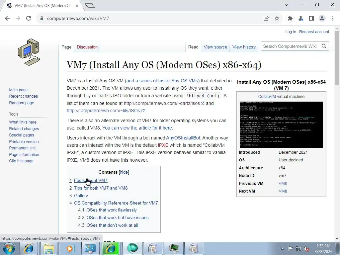Click the Action Center flag tray icon

[290, 249]
